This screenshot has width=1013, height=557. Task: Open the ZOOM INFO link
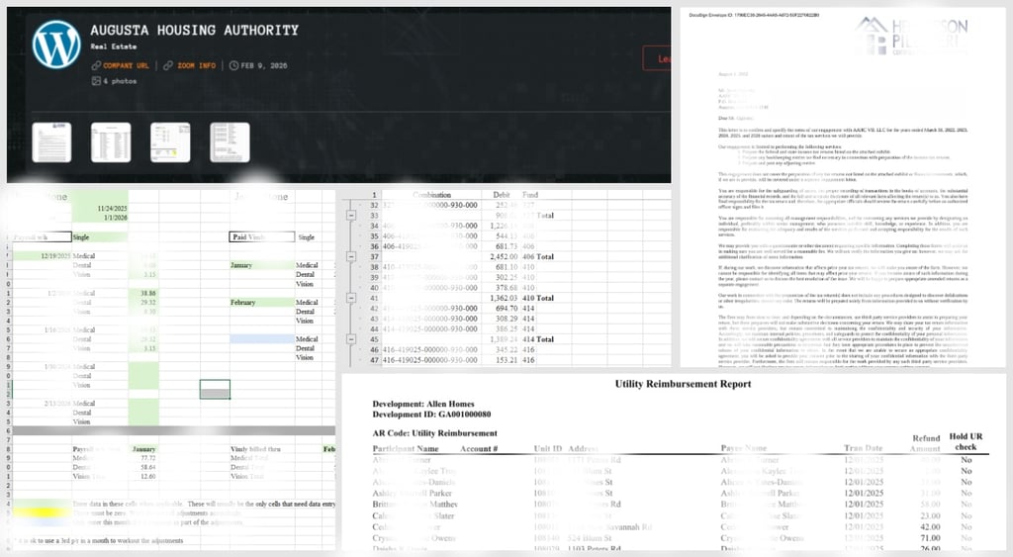[x=197, y=66]
